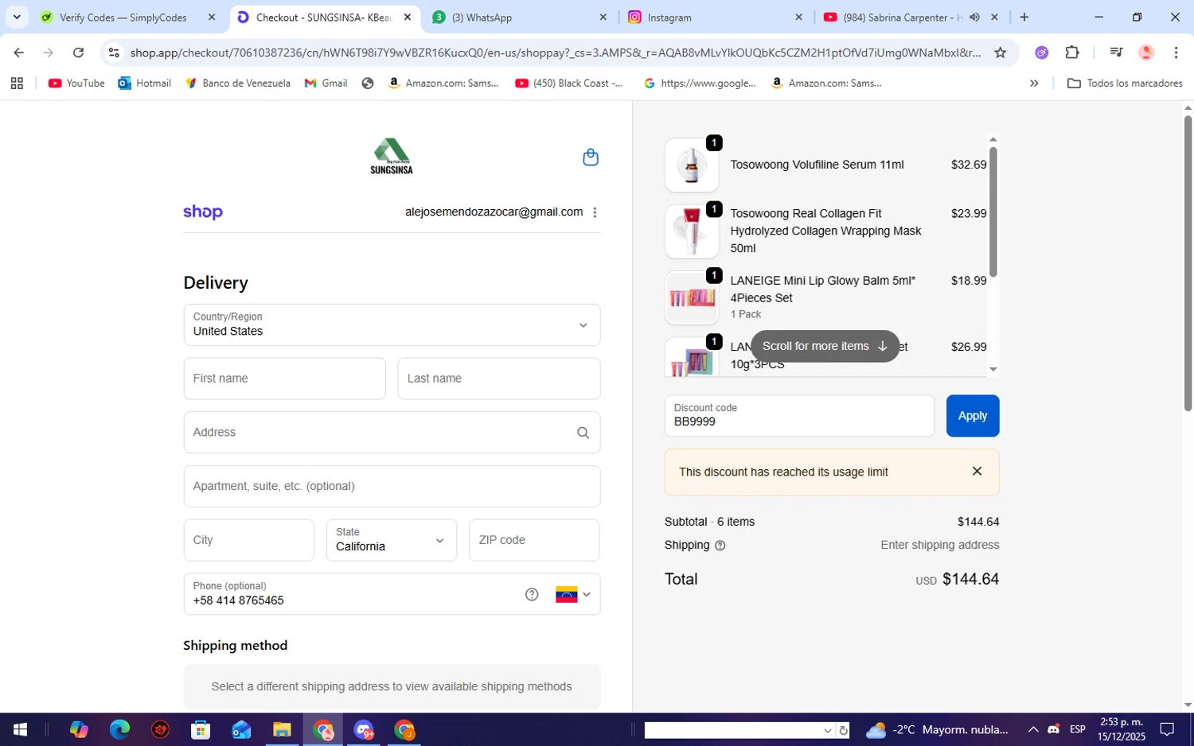Viewport: 1194px width, 746px height.
Task: Click the Apartment, suite field
Action: pos(392,486)
